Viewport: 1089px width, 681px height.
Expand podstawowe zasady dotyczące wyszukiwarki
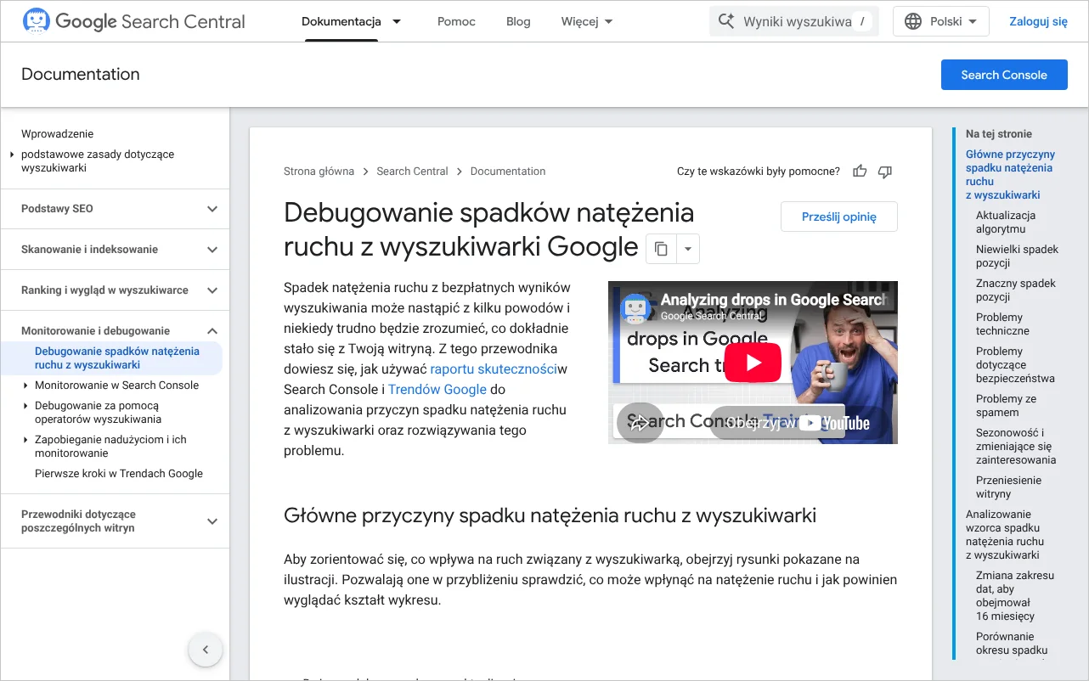[x=12, y=155]
